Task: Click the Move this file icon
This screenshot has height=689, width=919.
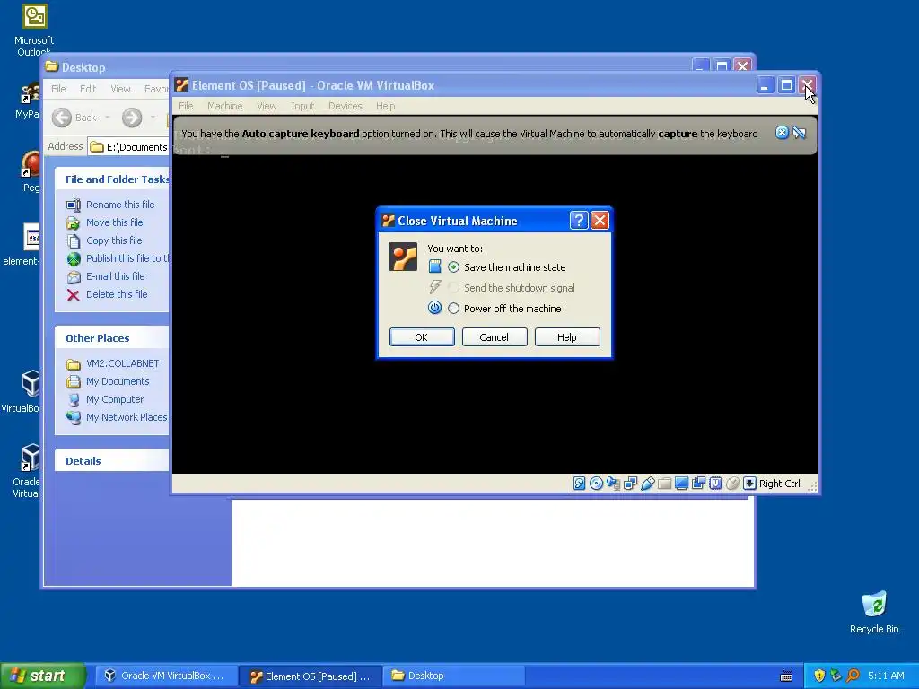Action: 74,223
